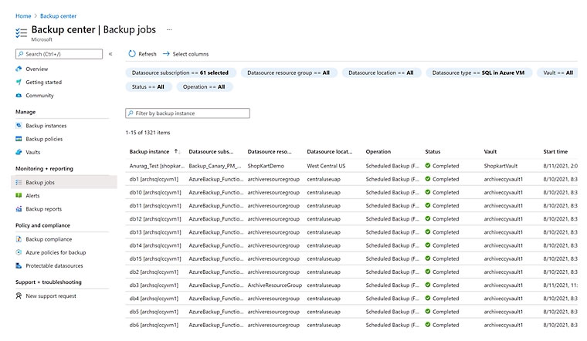Sort by Datasource subs... column header
The width and height of the screenshot is (587, 341).
[x=211, y=151]
